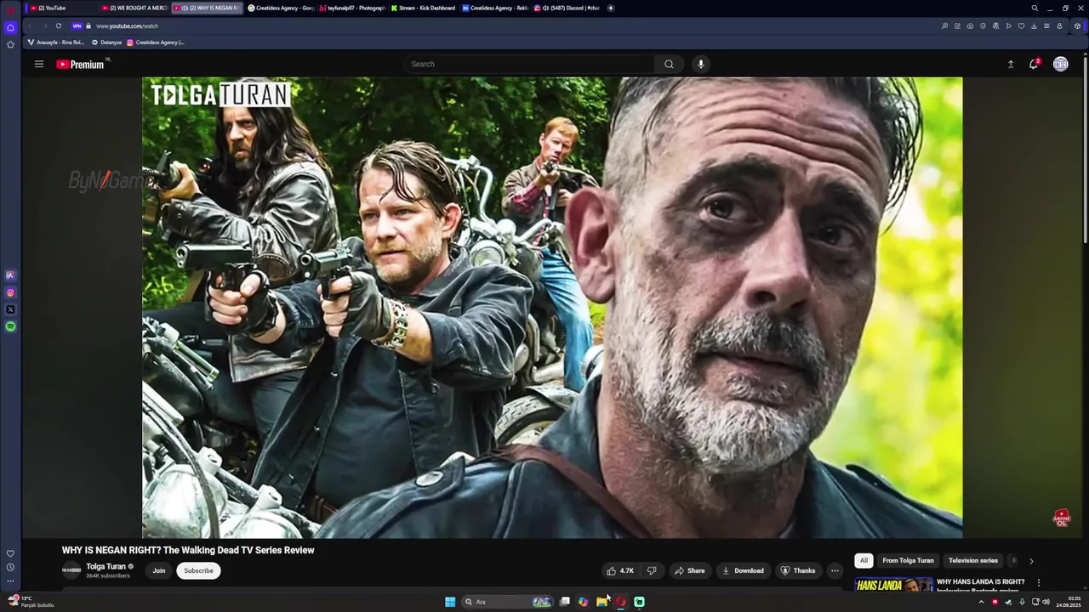Open File Explorer from the taskbar
1089x612 pixels.
point(602,602)
